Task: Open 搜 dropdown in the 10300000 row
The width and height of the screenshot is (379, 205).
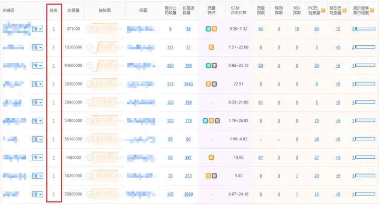Action: [x=37, y=47]
